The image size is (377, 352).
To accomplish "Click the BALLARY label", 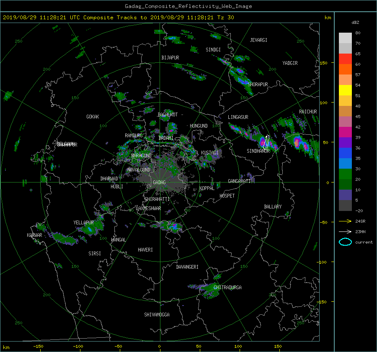I will (x=273, y=207).
